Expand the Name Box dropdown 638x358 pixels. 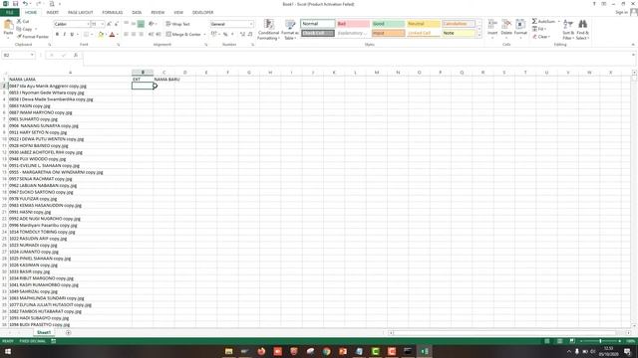tap(32, 55)
